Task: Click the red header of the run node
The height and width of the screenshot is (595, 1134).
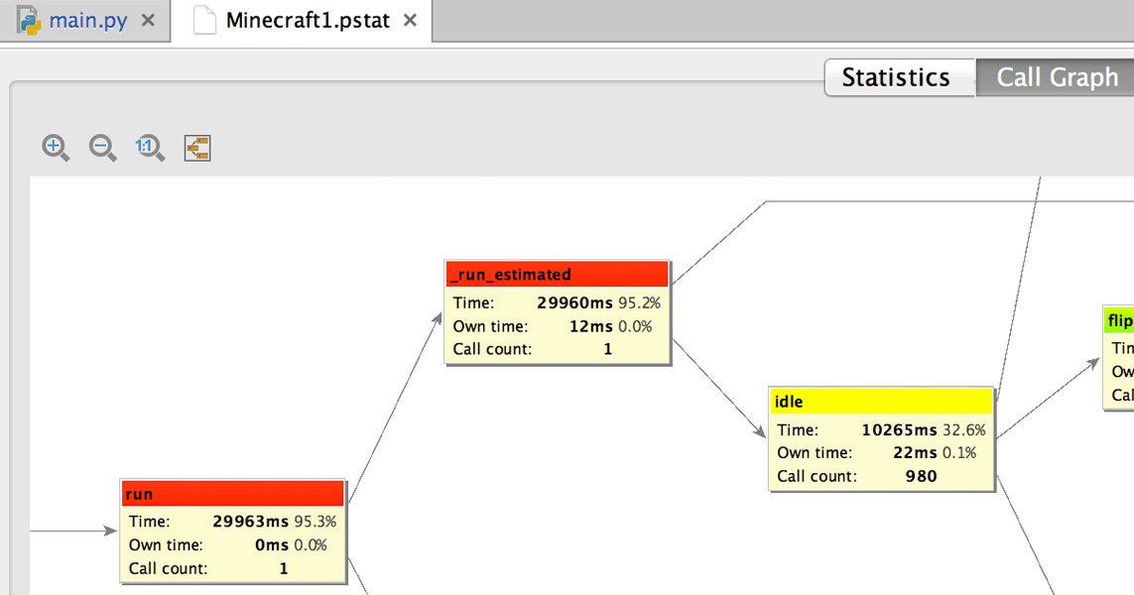Action: 231,493
